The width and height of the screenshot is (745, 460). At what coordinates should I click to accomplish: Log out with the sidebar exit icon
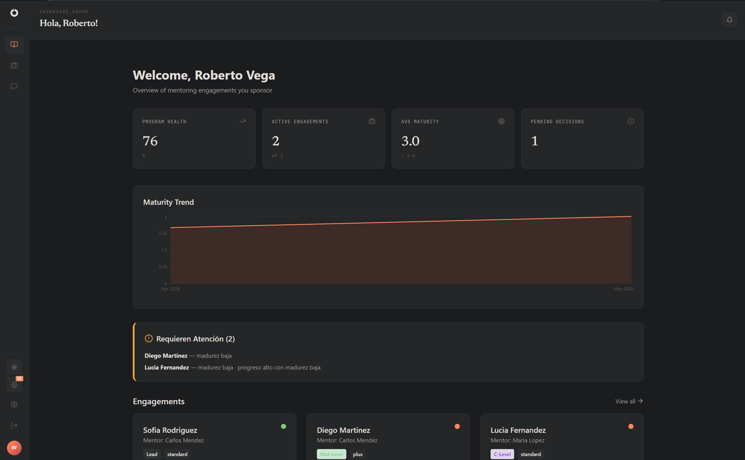tap(14, 425)
